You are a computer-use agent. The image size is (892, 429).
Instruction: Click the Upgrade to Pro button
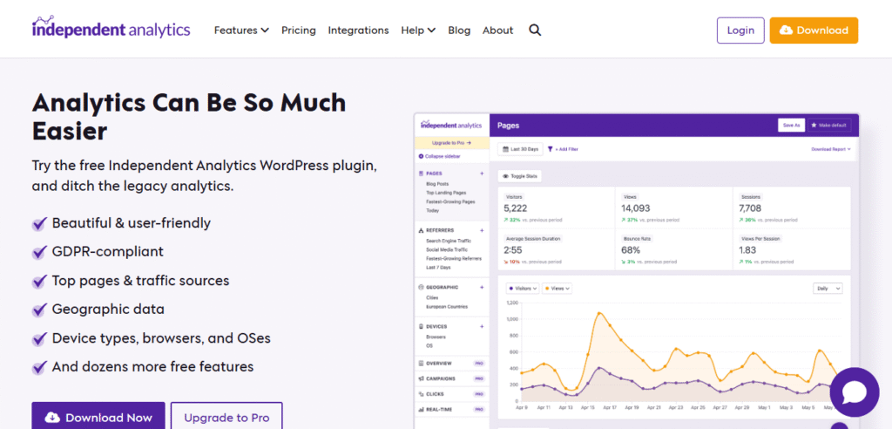click(226, 417)
